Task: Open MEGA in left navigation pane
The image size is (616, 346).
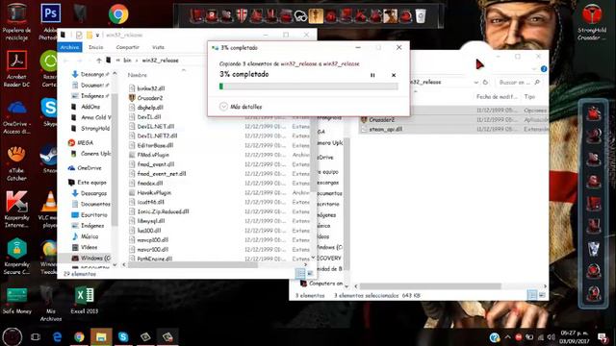Action: (85, 143)
